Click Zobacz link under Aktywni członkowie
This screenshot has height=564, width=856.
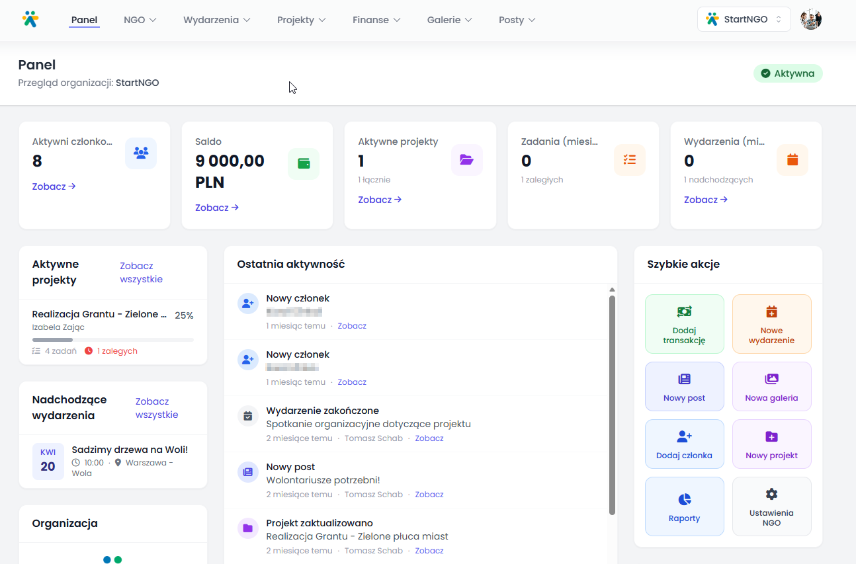pyautogui.click(x=54, y=186)
